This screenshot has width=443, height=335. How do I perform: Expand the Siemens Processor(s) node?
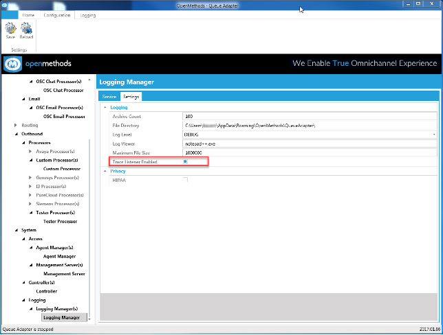30,204
